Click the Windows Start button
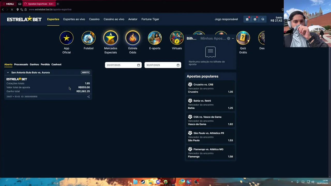Screen dimensions: 331x186 [x=135, y=182]
